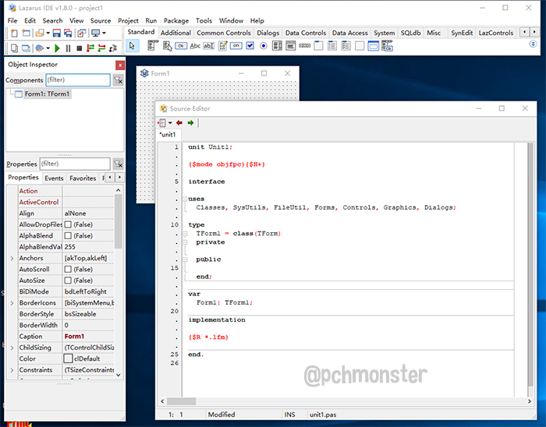Toggle Form/Unit view icon
Screen dimensions: 546x427
click(82, 33)
